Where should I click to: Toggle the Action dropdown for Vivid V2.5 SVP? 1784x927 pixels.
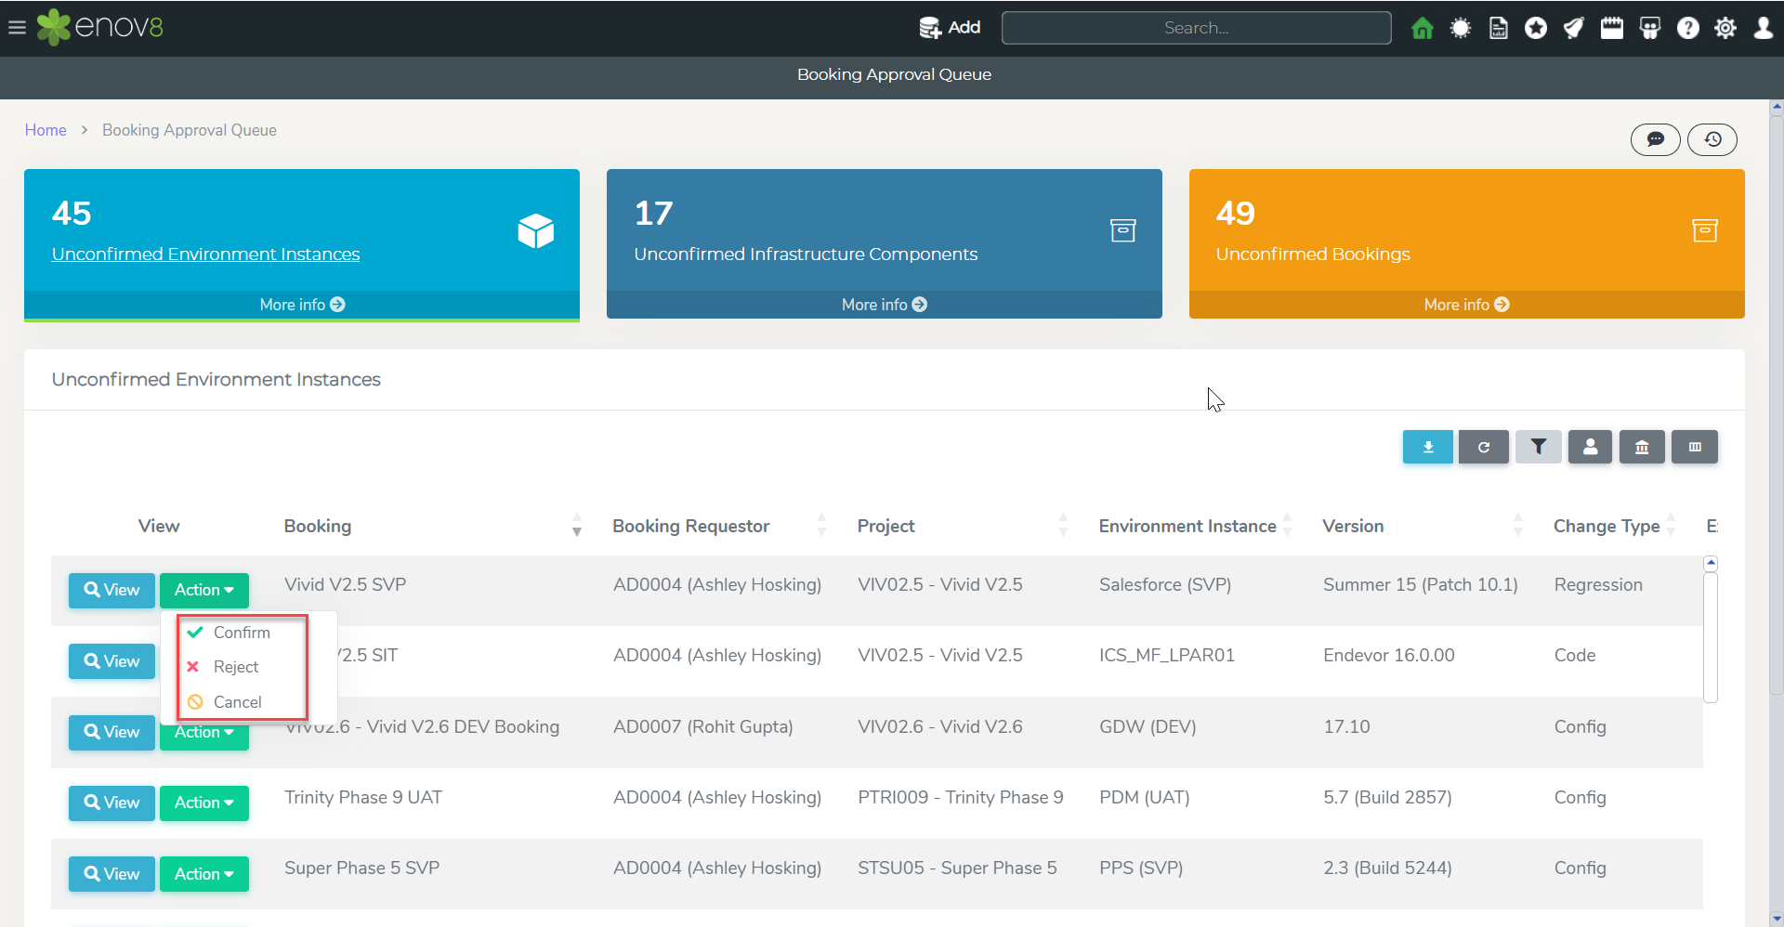(204, 590)
